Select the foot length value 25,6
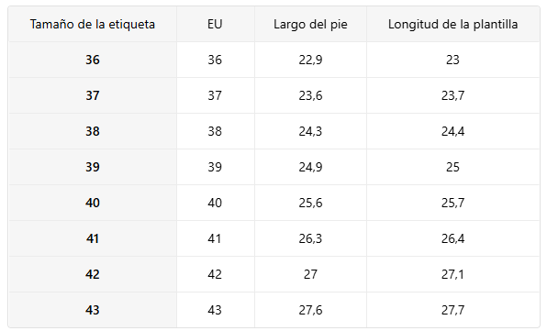547x331 pixels. 310,203
